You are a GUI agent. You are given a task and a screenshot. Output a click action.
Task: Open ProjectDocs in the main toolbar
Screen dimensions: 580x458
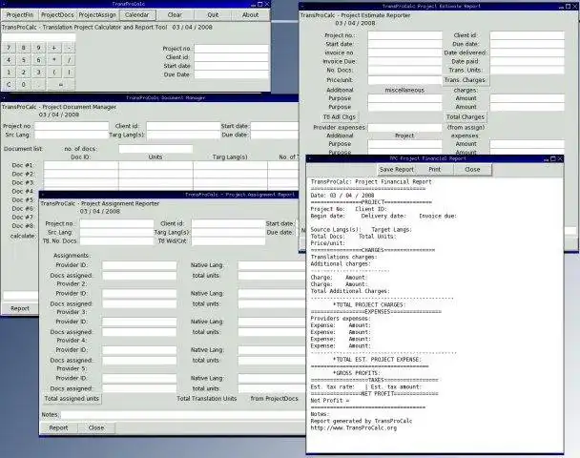pyautogui.click(x=57, y=15)
